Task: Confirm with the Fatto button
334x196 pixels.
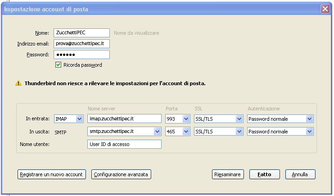Action: (265, 174)
